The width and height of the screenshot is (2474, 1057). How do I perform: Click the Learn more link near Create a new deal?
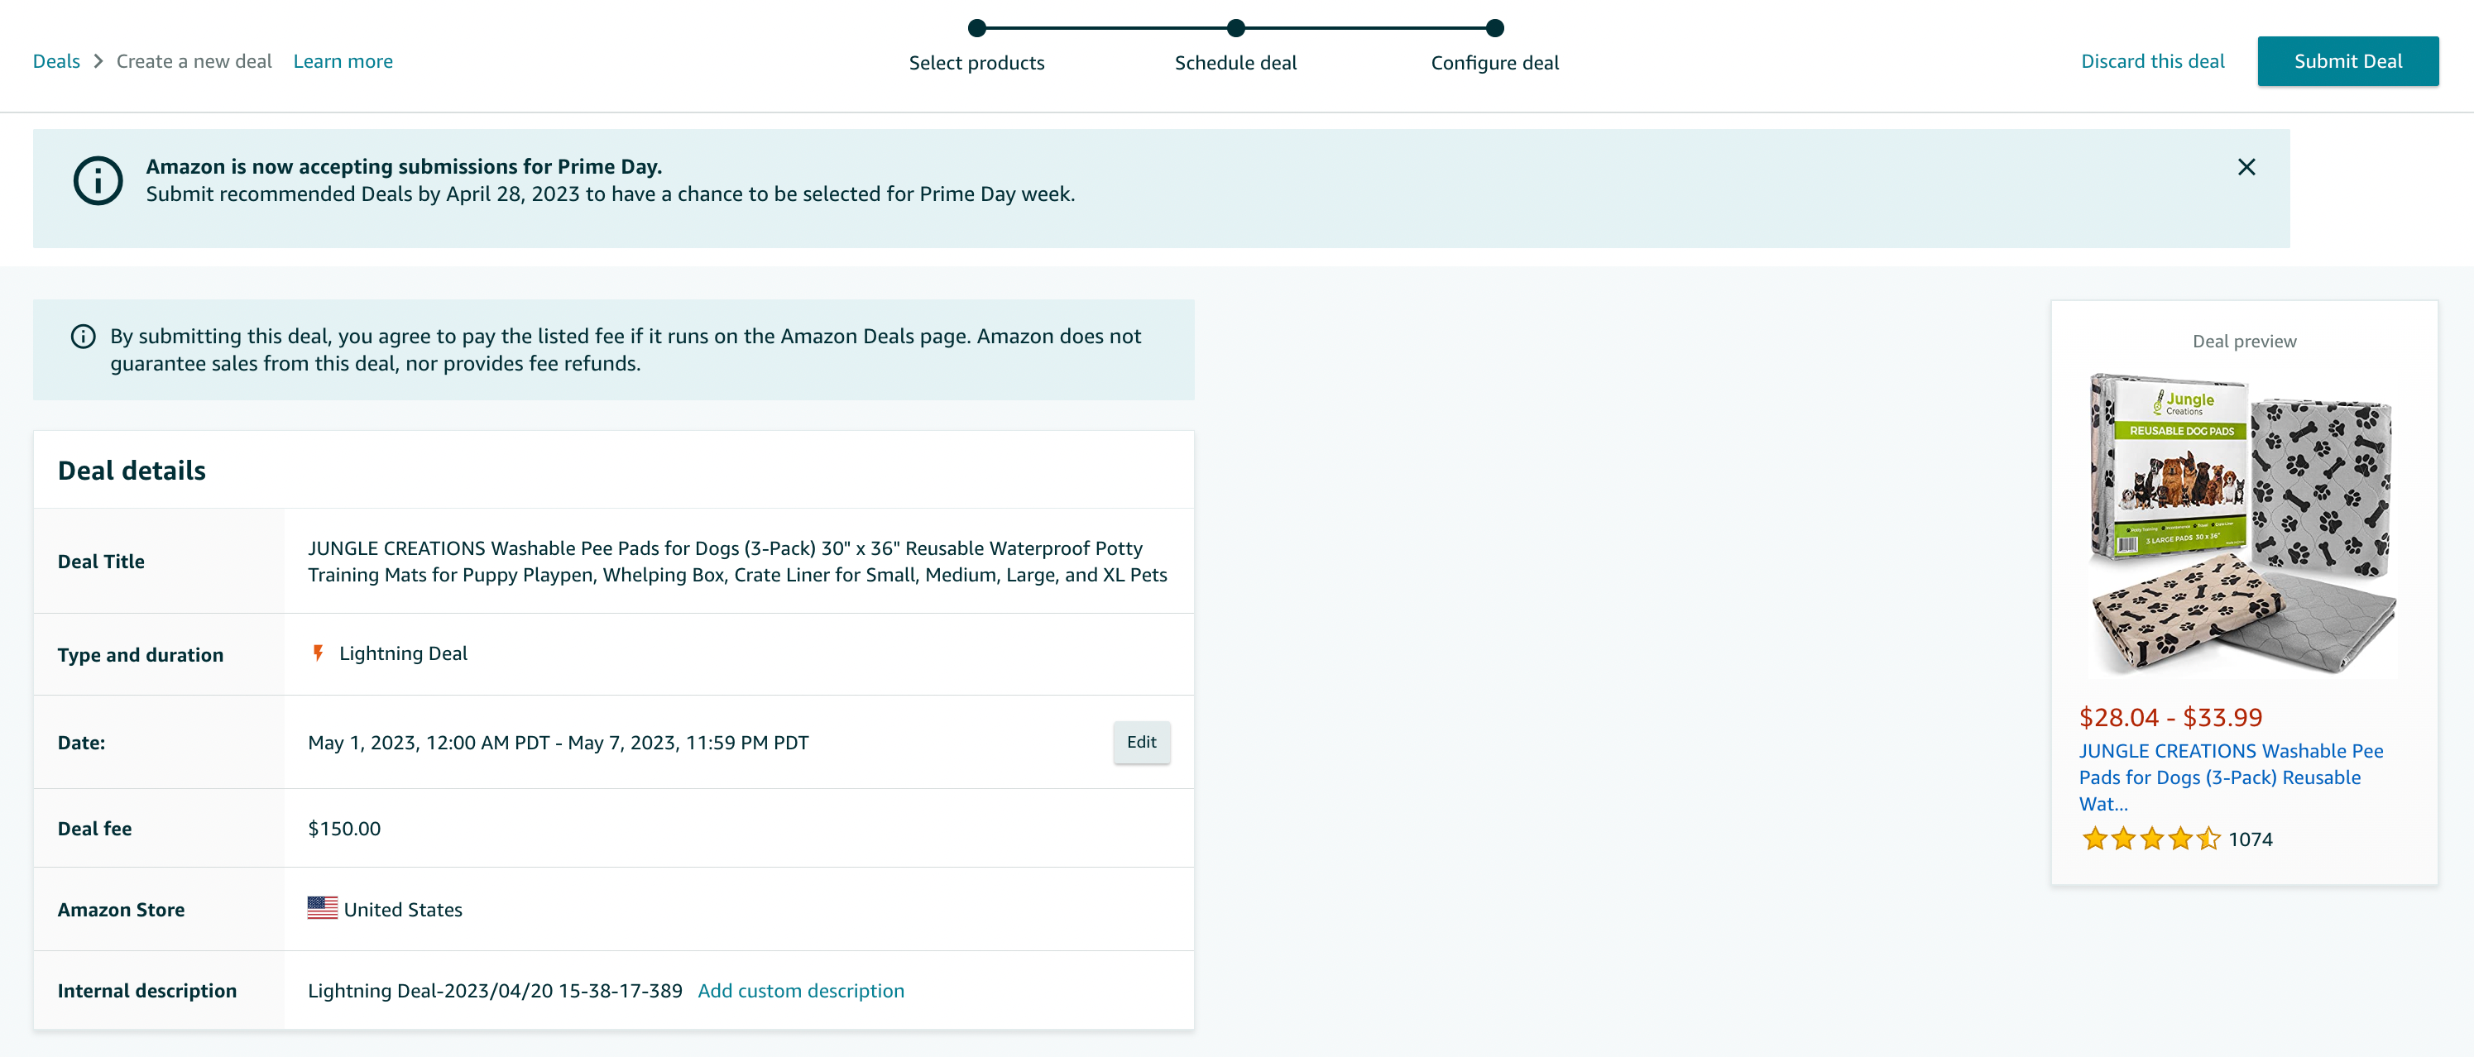click(x=343, y=60)
